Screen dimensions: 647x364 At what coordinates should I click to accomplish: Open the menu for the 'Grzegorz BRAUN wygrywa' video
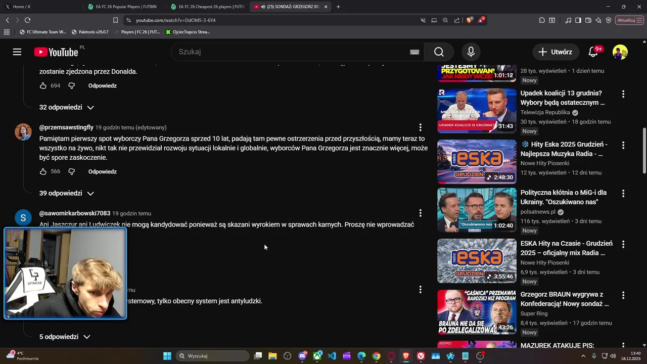623,295
